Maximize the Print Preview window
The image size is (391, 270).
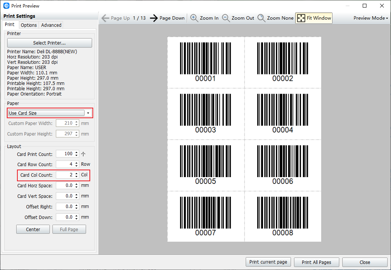(365, 6)
